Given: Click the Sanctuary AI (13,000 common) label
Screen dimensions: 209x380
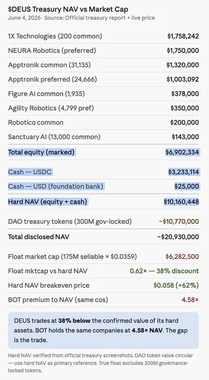Looking at the screenshot, I should [x=54, y=137].
